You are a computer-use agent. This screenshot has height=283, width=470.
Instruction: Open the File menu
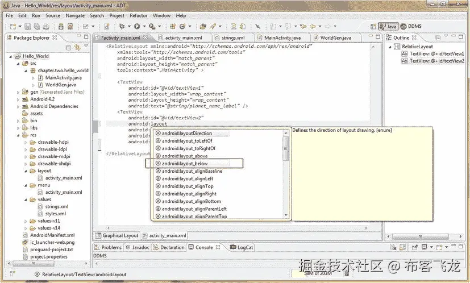(x=9, y=15)
